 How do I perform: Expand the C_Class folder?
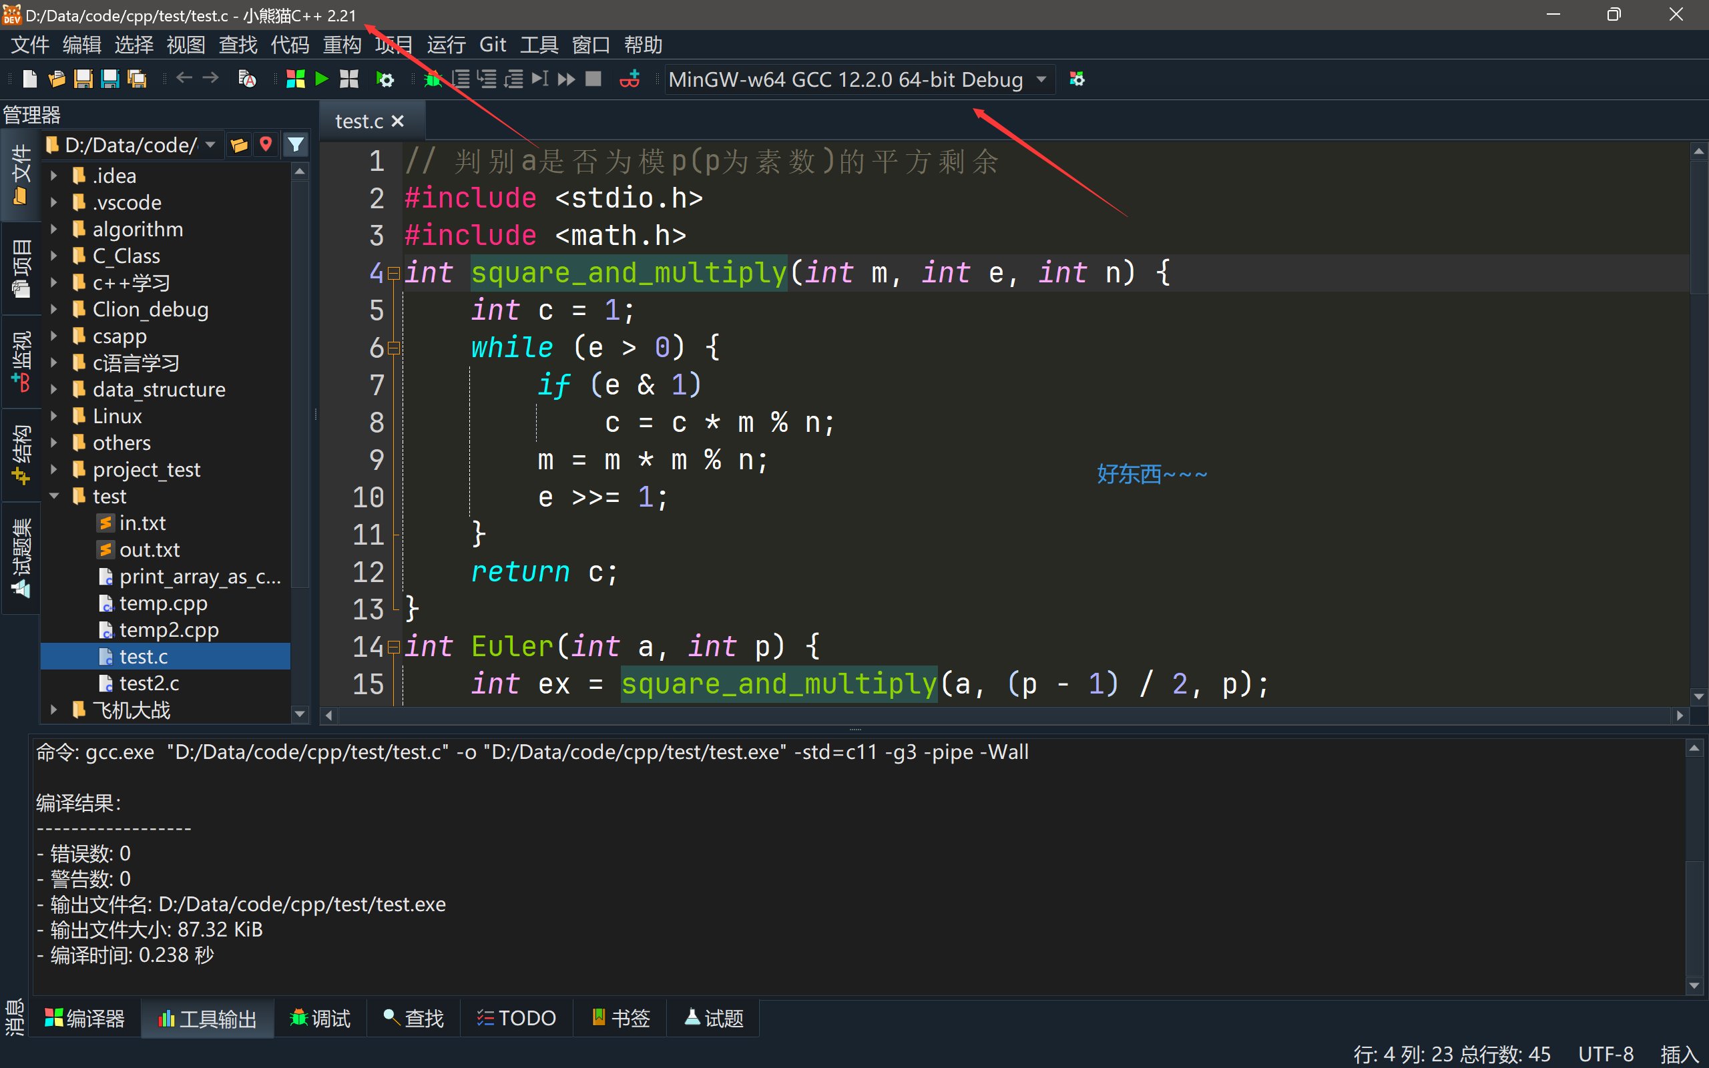53,256
